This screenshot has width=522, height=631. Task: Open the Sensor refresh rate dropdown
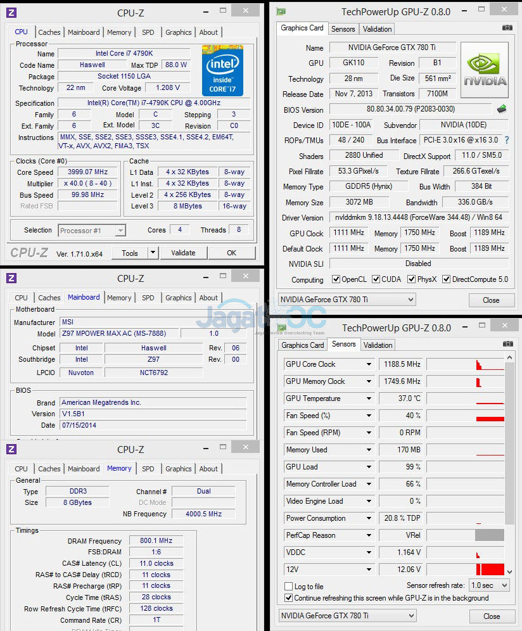[x=503, y=585]
